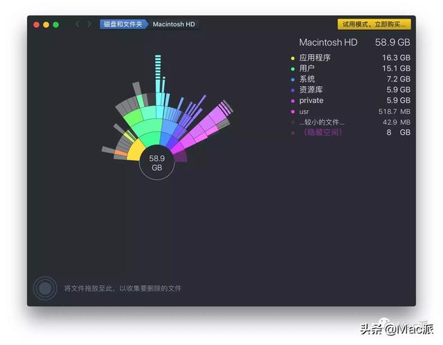443x345 pixels.
Task: Click the center 58.9 GB circle
Action: coord(157,162)
